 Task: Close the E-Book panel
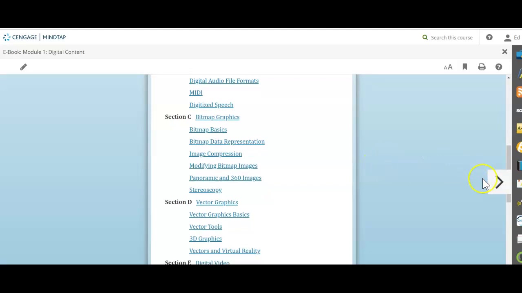pos(505,52)
